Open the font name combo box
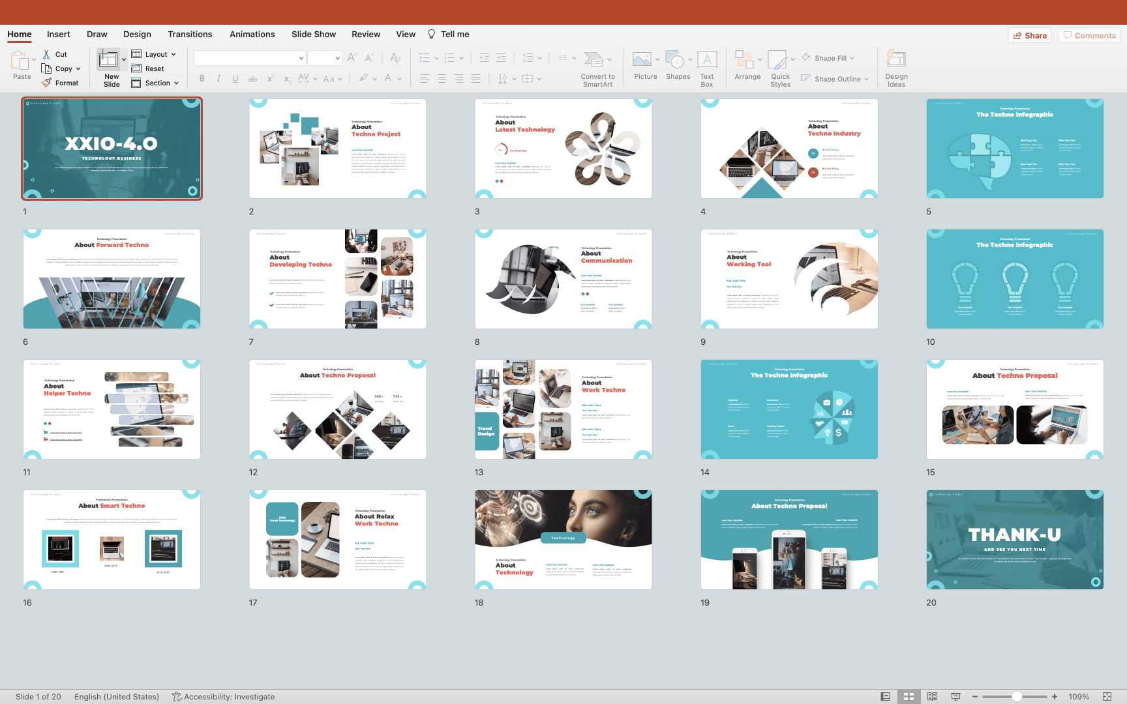Screen dimensions: 1127x704 (249, 58)
